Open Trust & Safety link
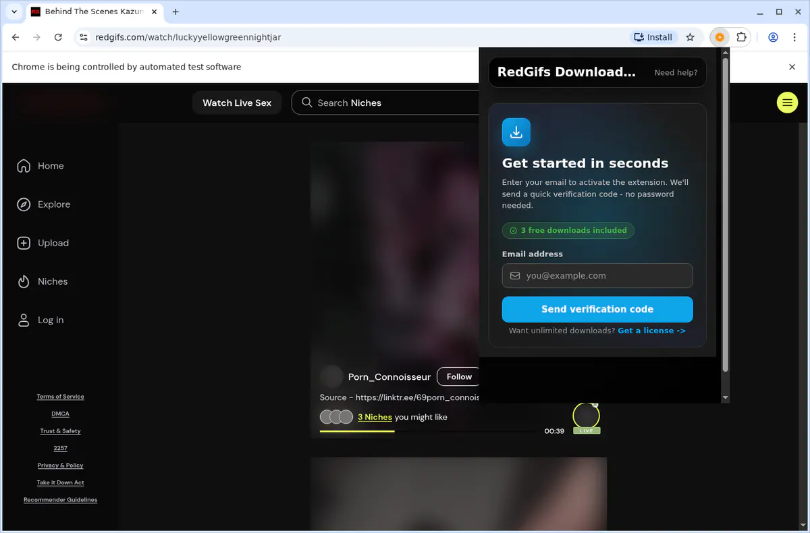Screen dimensions: 810x533 [x=60, y=431]
